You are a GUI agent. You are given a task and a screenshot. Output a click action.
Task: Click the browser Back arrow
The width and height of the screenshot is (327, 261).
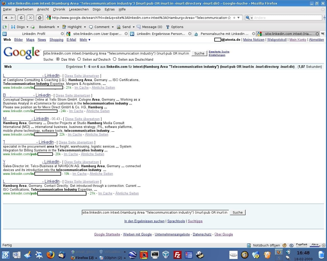6,18
